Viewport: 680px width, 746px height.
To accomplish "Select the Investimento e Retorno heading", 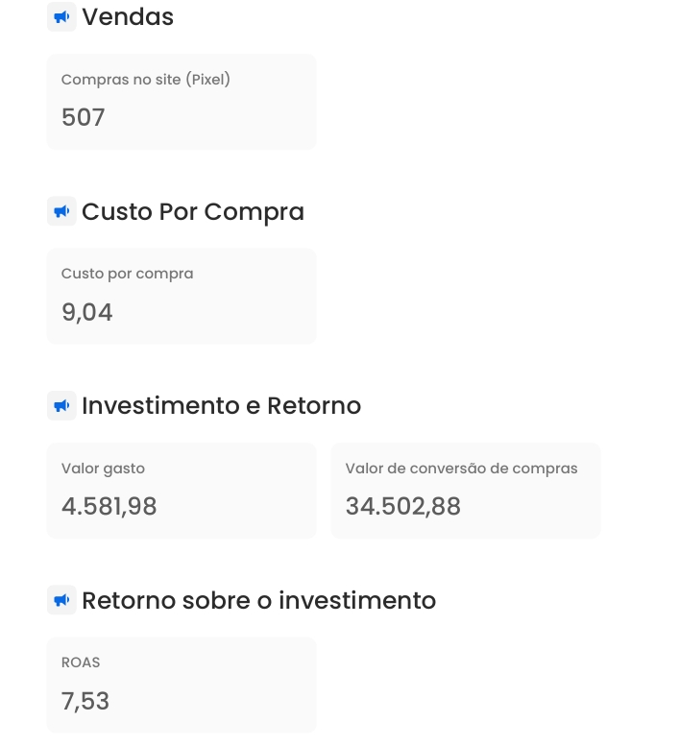I will point(221,406).
